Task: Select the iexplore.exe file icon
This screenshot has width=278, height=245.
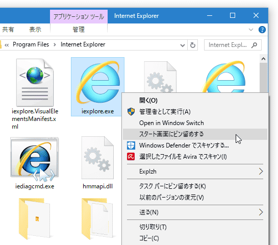Action: 98,83
